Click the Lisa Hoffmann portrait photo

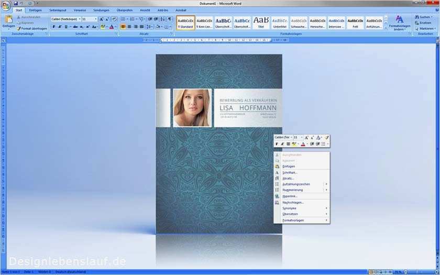tap(192, 108)
